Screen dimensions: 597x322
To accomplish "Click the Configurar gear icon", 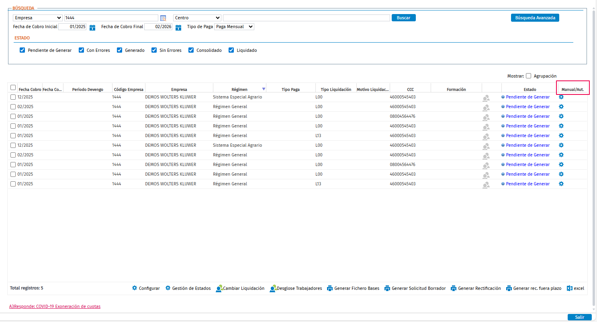I will click(135, 288).
